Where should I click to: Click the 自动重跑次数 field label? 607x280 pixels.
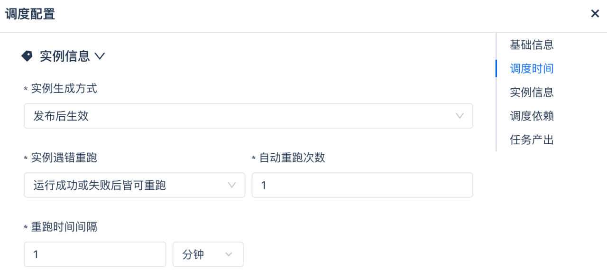292,158
